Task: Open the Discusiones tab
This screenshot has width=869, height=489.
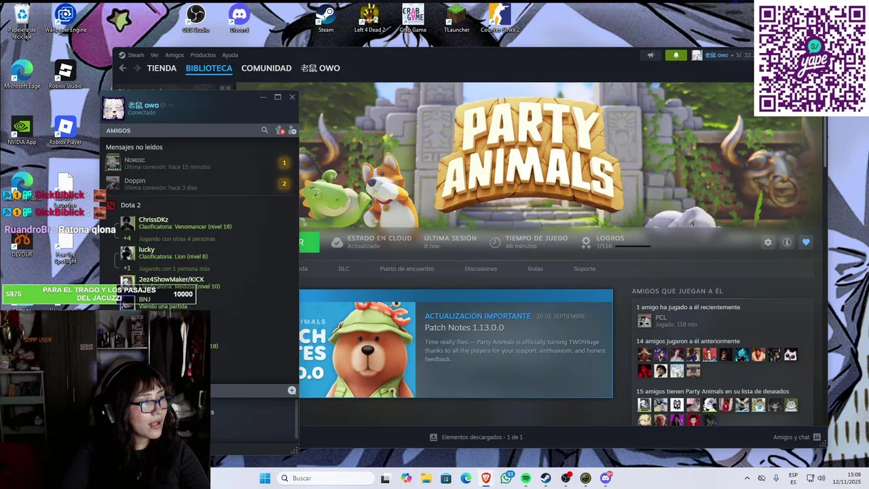Action: [x=481, y=268]
